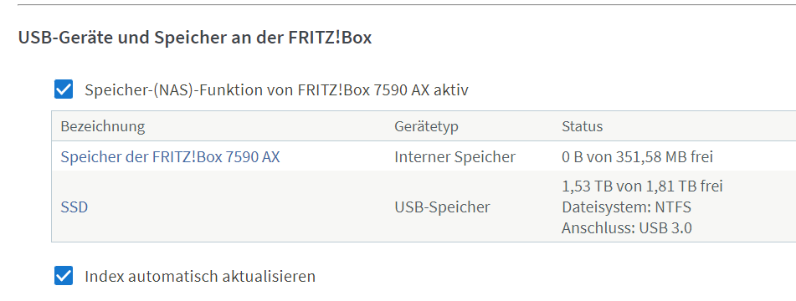Click empty space between Bezeichnung and Gerätetyp headers

[269, 126]
